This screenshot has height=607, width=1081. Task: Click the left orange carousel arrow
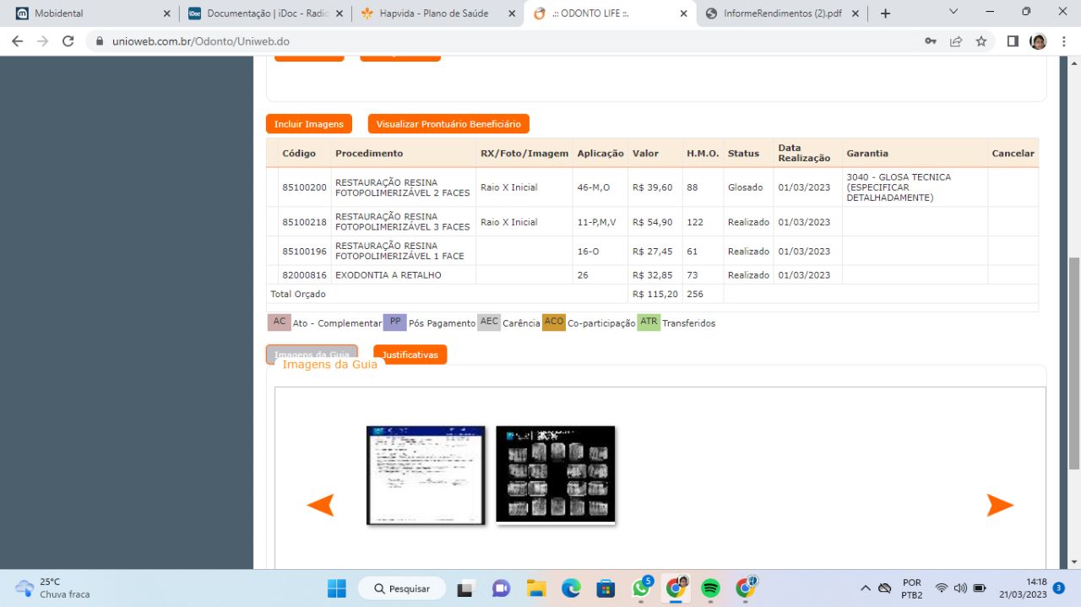pos(320,505)
